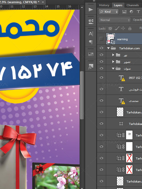Open the Paragraph panel icon
The image size is (142, 189).
[x=91, y=42]
